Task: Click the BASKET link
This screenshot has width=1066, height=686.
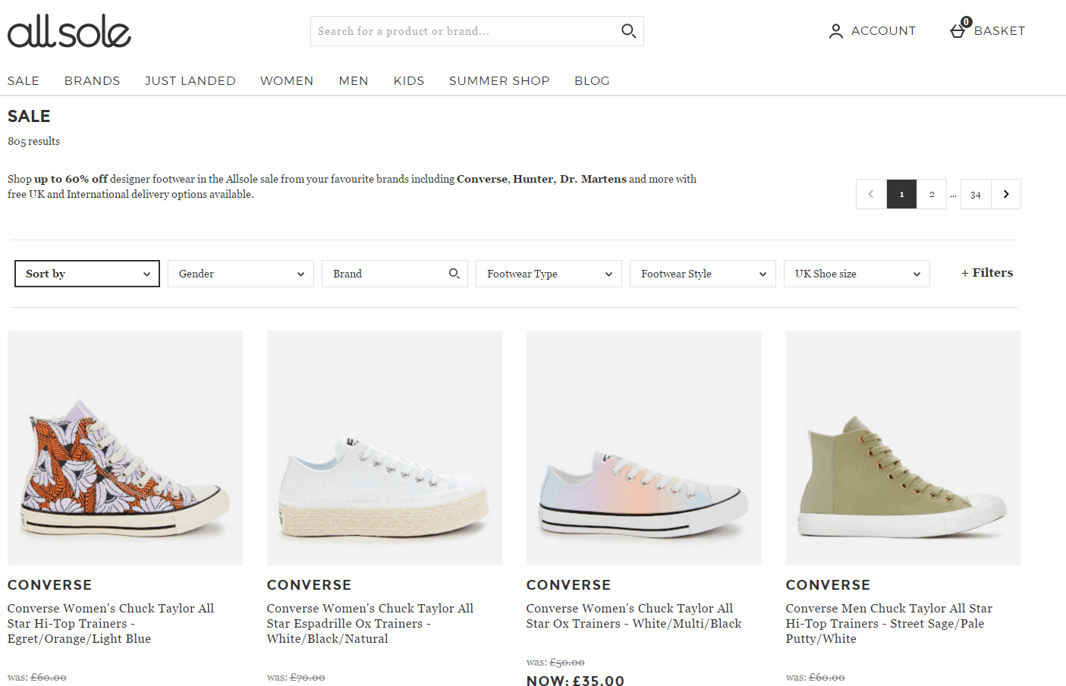Action: [999, 31]
